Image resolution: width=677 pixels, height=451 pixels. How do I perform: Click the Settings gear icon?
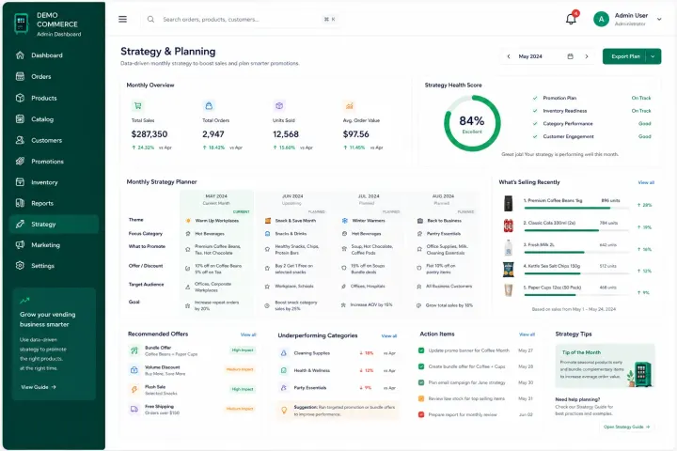20,265
